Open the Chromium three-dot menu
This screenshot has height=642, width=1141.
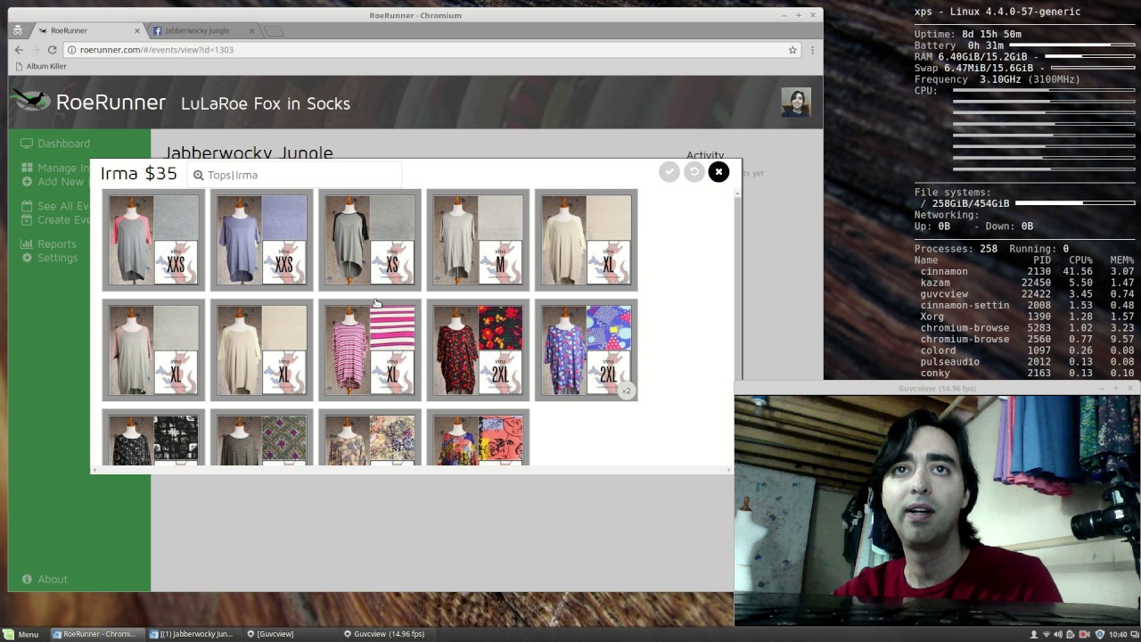[811, 50]
